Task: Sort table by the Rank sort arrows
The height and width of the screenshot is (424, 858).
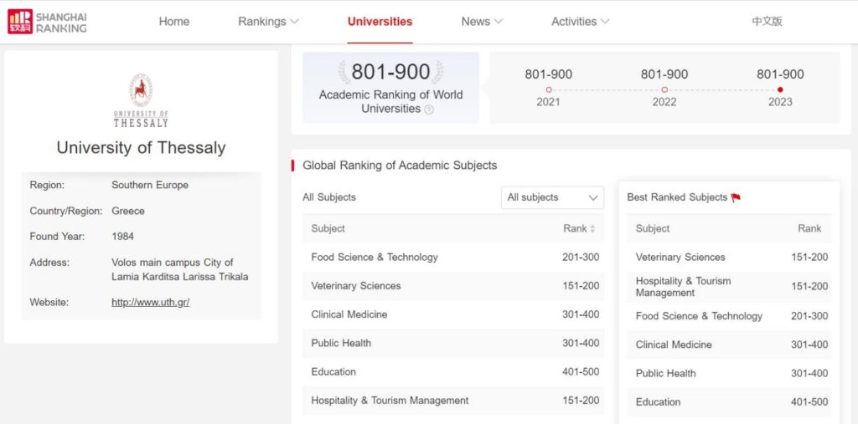Action: [x=592, y=229]
